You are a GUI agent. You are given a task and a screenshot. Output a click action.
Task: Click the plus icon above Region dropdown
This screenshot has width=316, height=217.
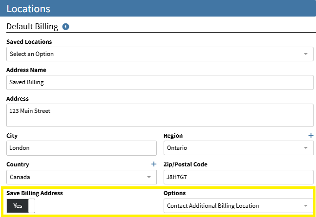tap(311, 135)
